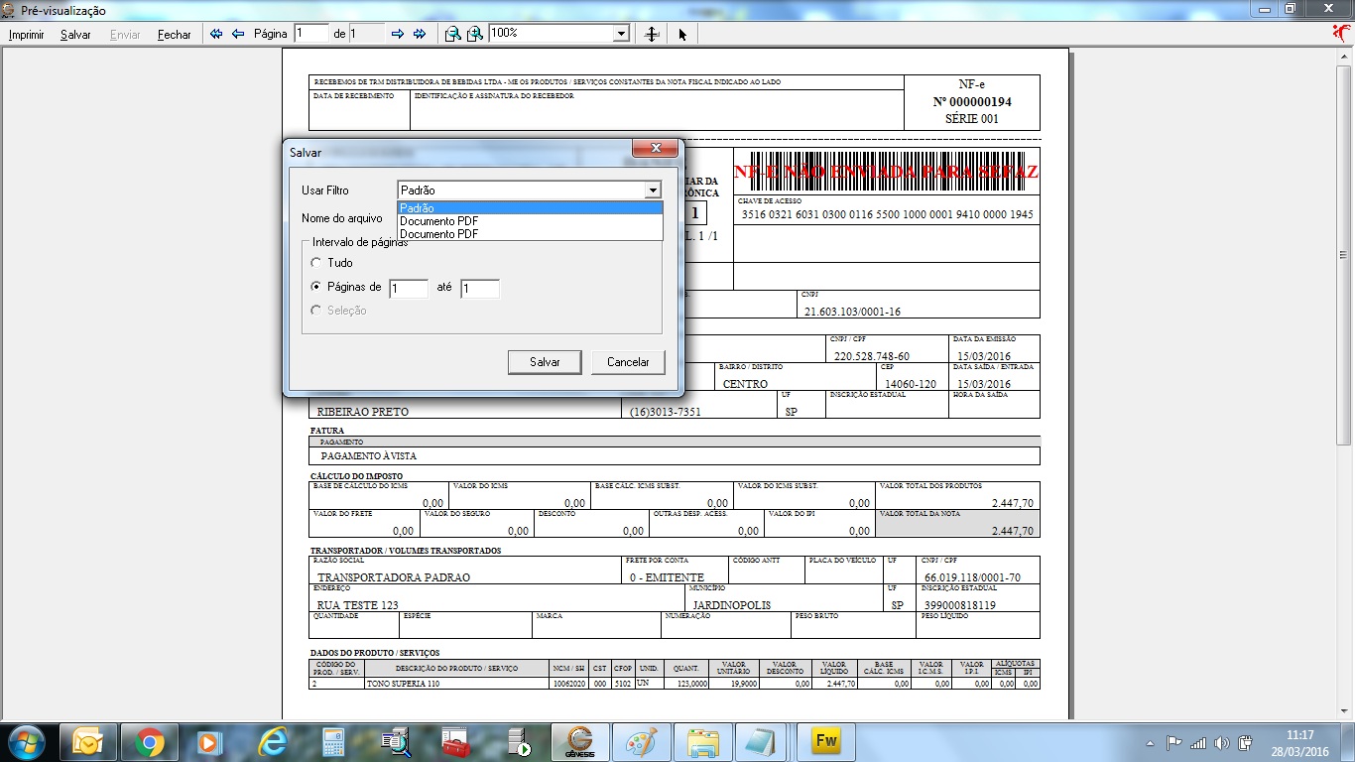
Task: Click the phone number (16)3013-7351
Action: point(666,412)
